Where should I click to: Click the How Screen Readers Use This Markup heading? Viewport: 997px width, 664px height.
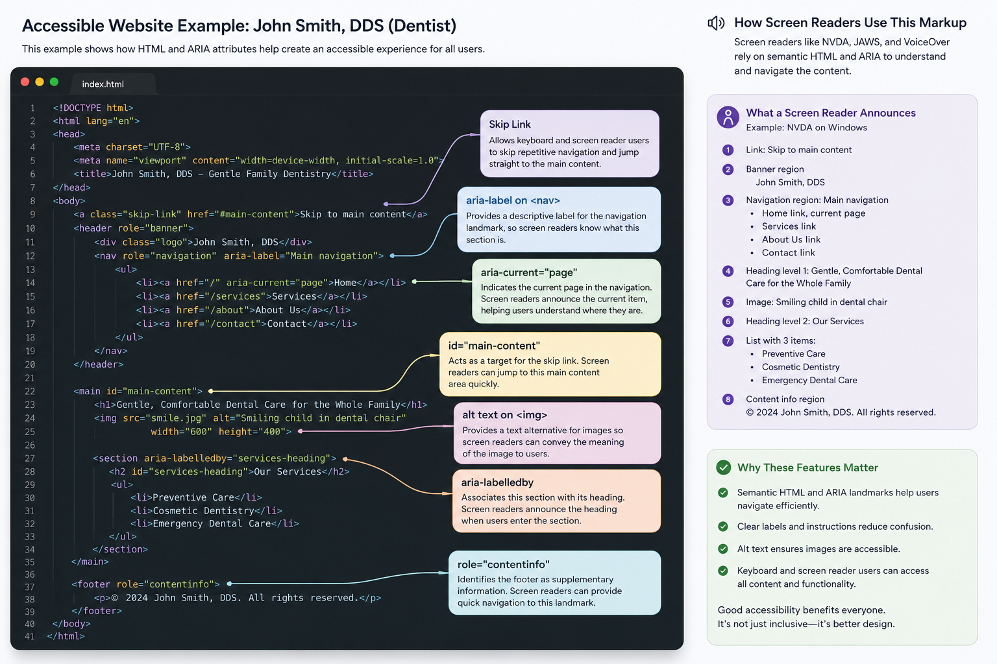(x=850, y=23)
